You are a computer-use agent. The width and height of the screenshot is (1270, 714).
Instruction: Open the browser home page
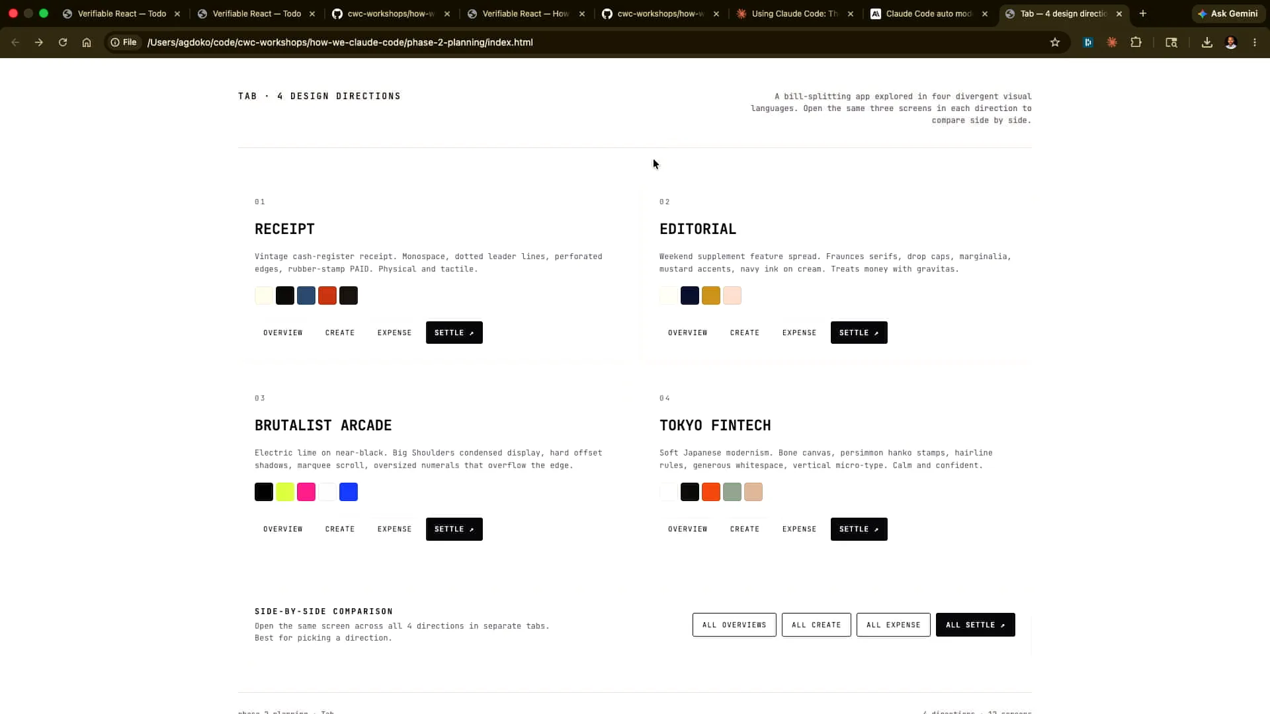click(87, 42)
